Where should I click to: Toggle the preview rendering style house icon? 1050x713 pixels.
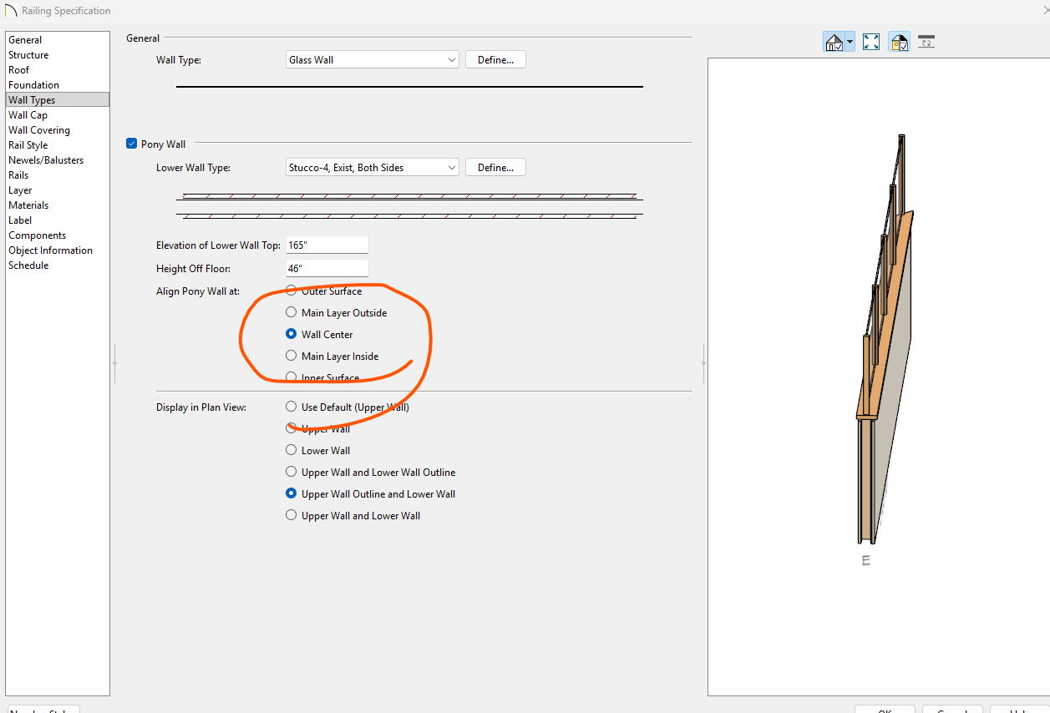834,42
